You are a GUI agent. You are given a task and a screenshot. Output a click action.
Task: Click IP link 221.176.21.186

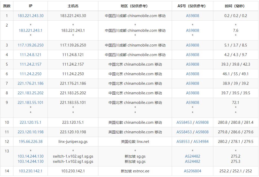[x=30, y=83]
